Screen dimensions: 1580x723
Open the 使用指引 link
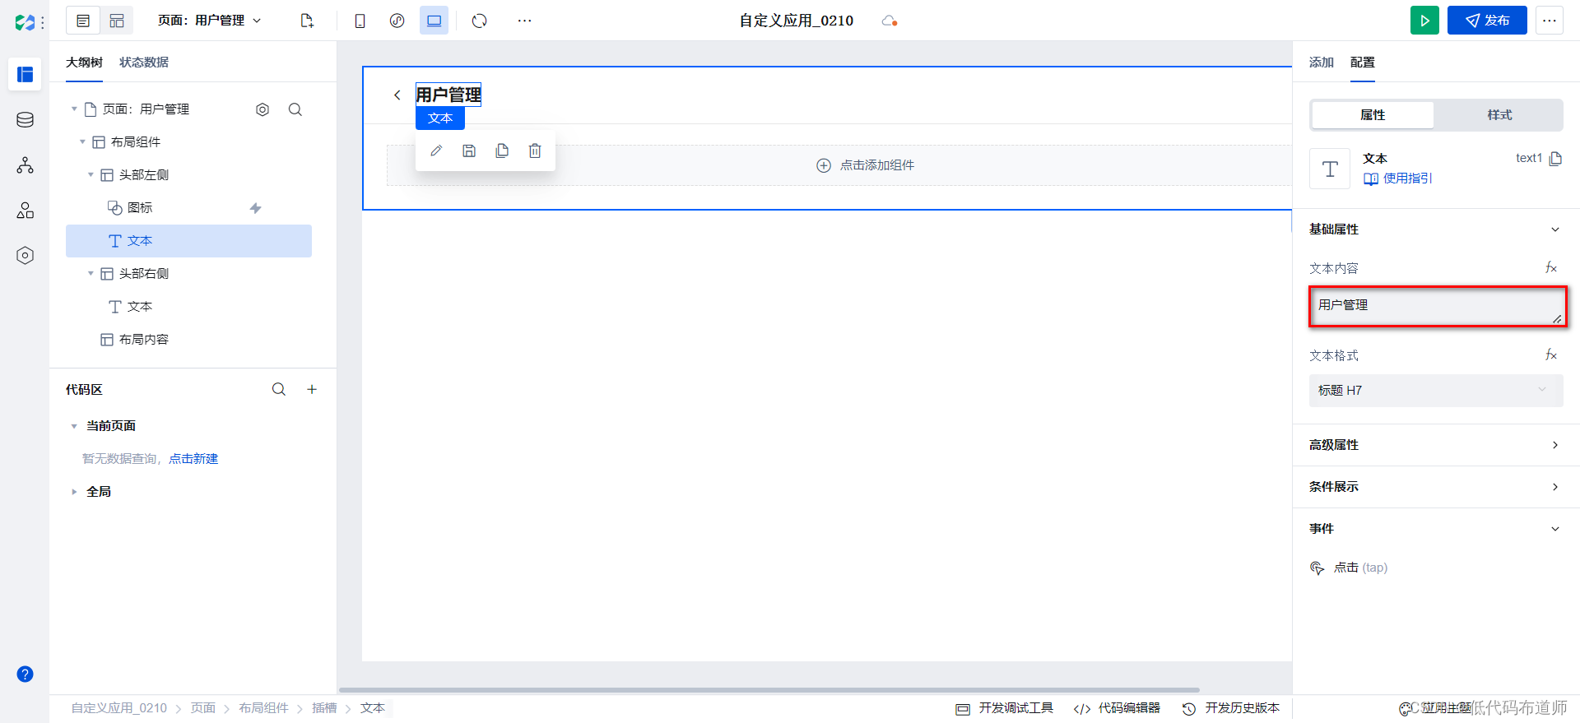click(1398, 178)
